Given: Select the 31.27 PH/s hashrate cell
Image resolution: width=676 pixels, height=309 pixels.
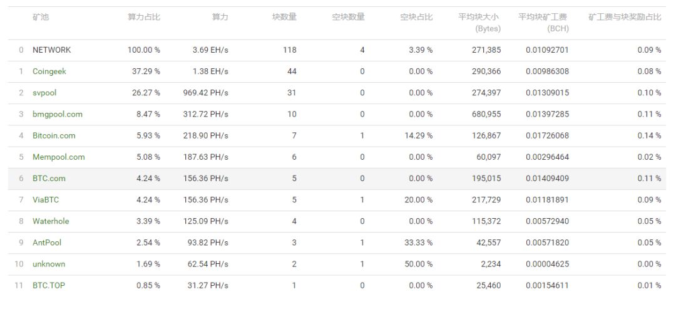Looking at the screenshot, I should click(208, 285).
